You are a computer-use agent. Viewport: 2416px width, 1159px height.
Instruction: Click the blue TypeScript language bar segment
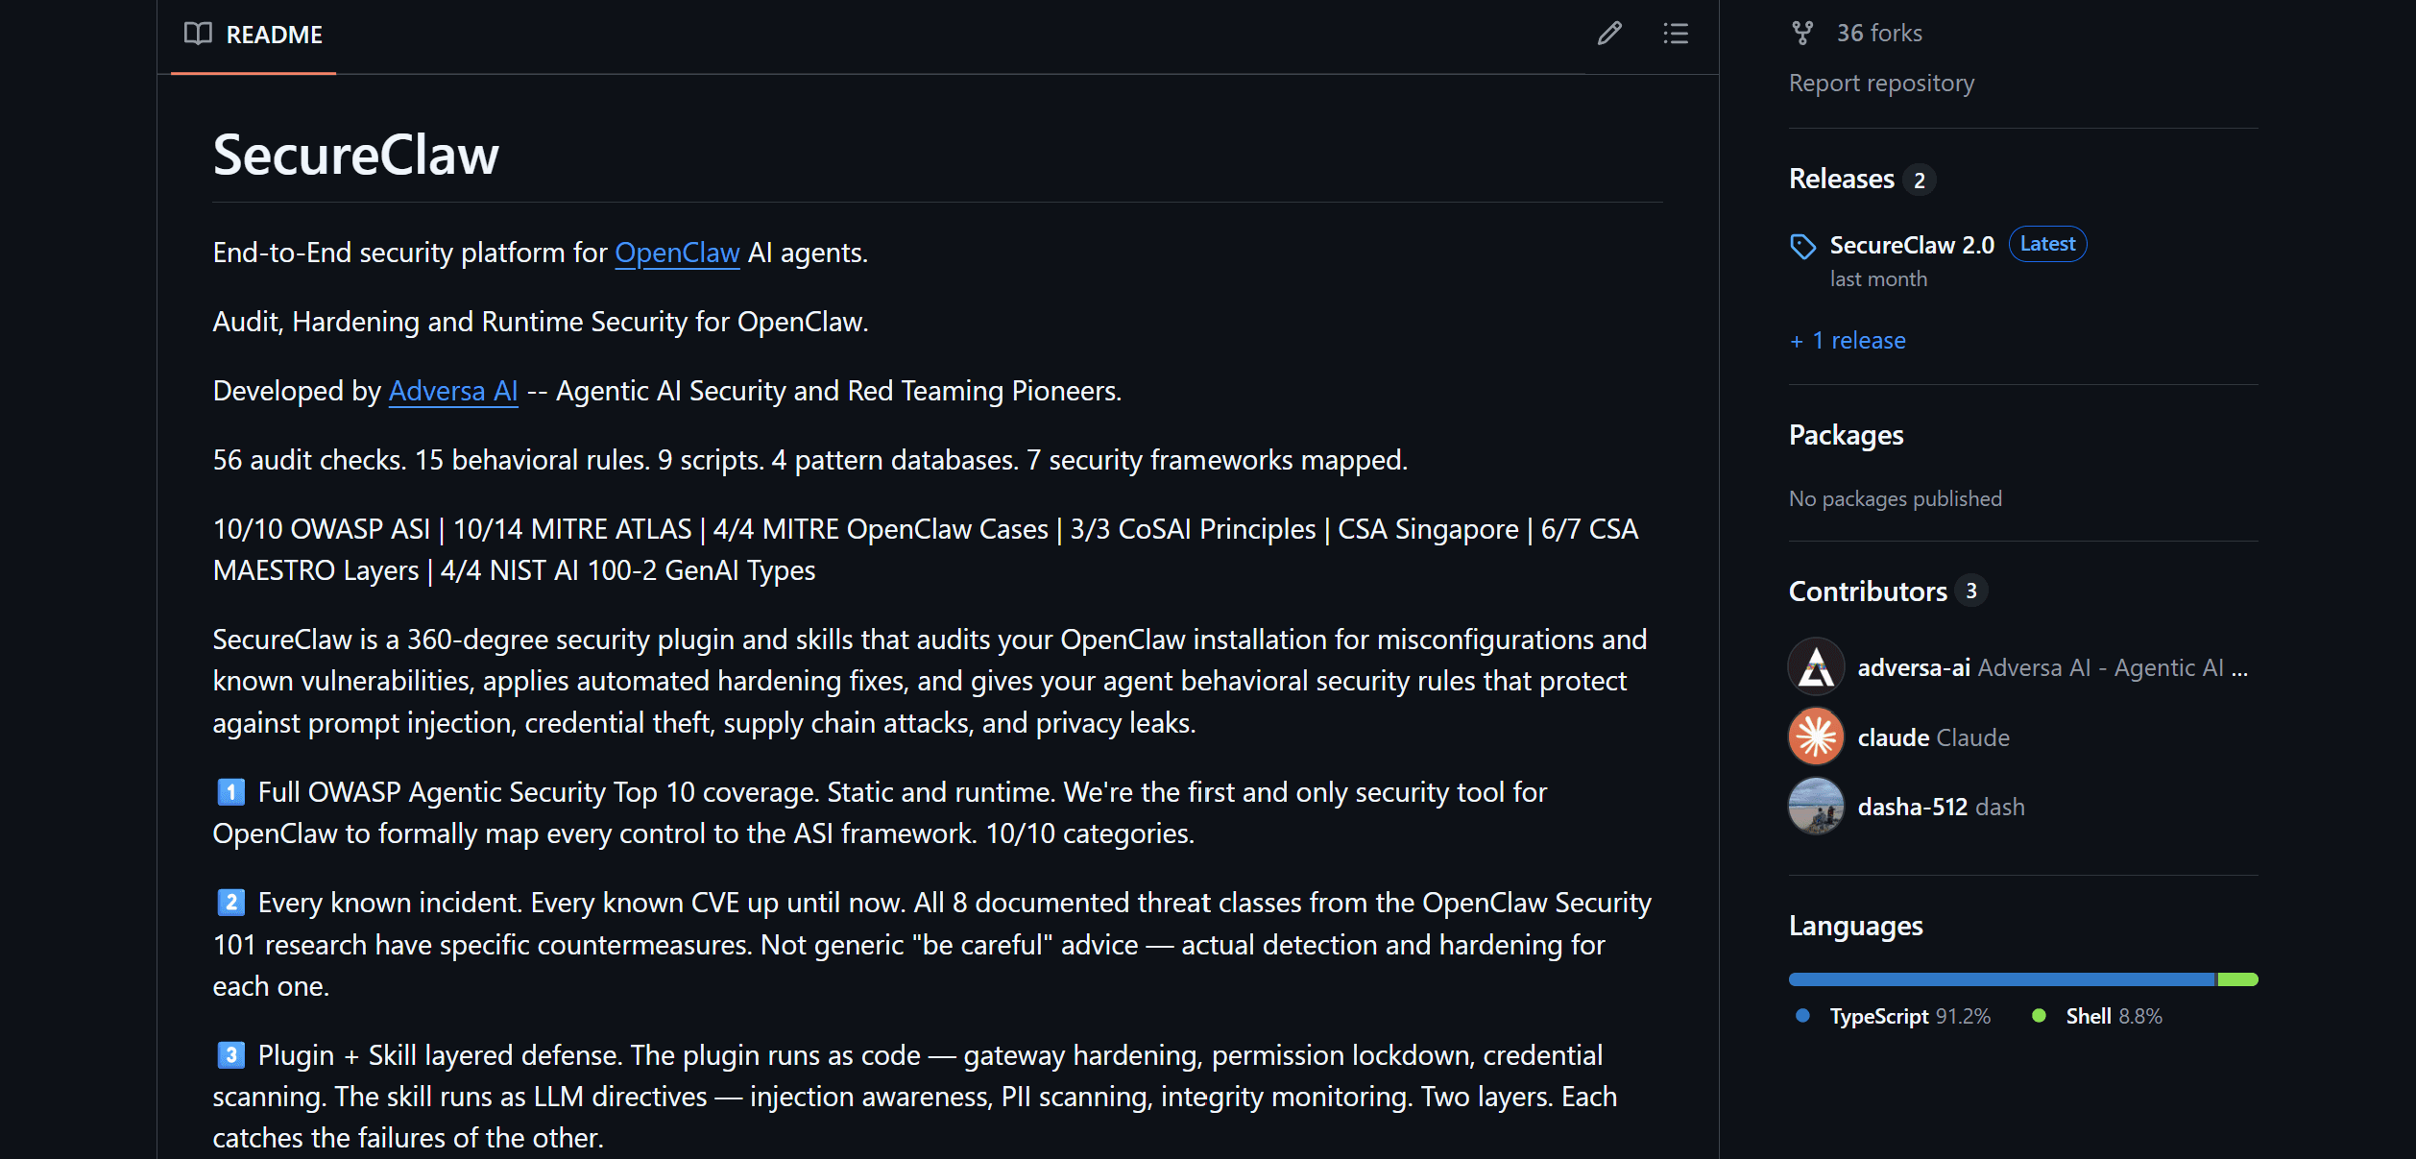(2000, 979)
